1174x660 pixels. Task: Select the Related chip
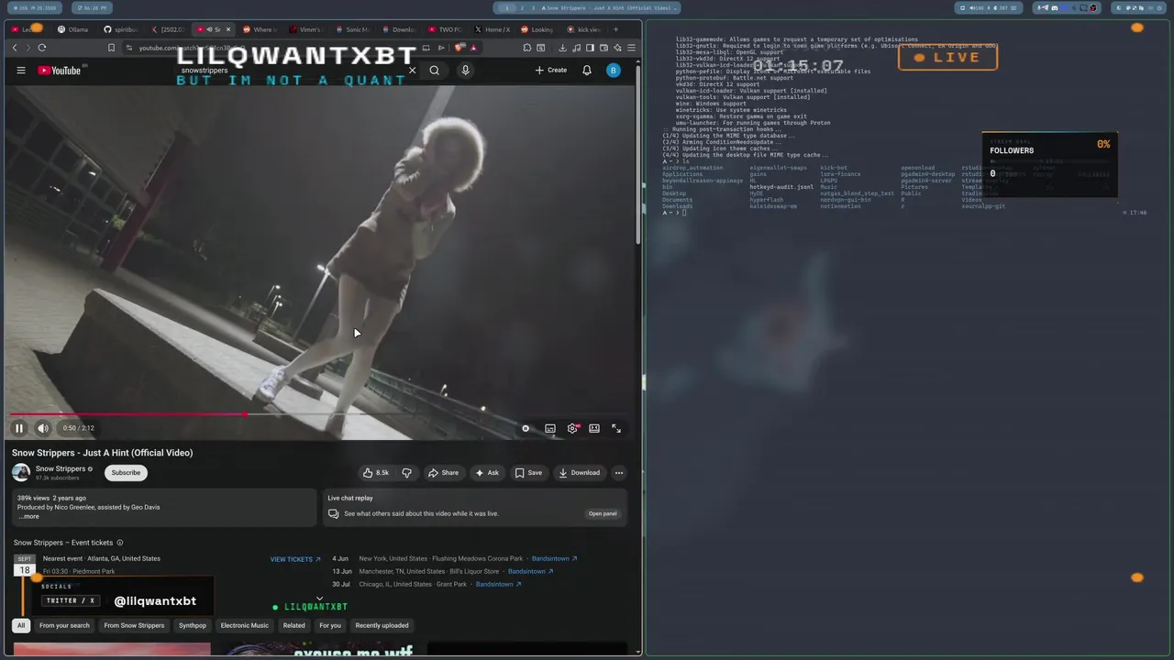(x=293, y=625)
